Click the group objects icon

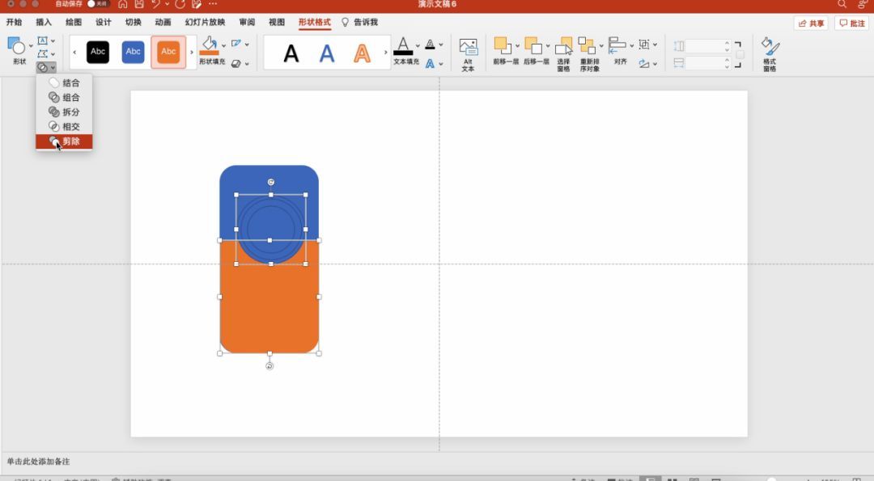(x=644, y=44)
